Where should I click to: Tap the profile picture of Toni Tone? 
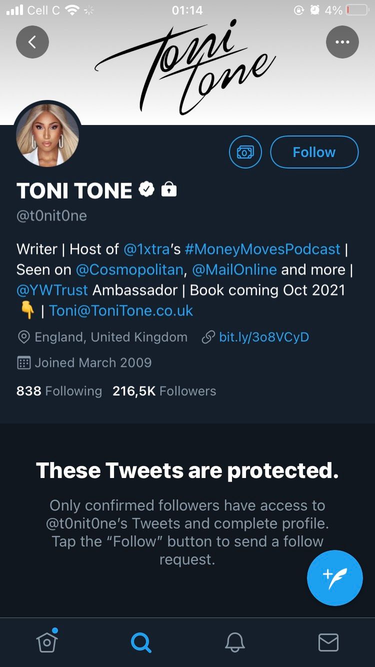tap(47, 133)
